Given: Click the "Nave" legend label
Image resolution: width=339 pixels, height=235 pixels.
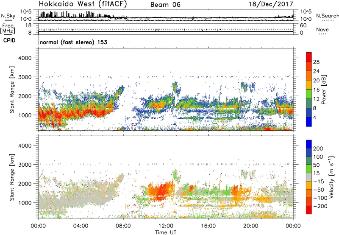Looking at the screenshot, I should coord(322,29).
